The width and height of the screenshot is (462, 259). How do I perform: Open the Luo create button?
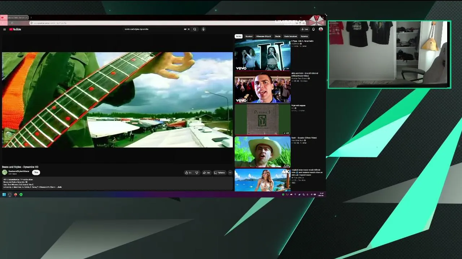305,29
